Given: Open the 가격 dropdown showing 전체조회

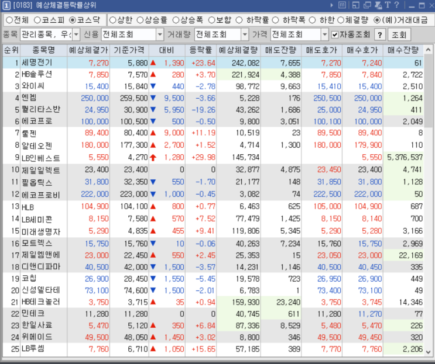Looking at the screenshot, I should click(324, 34).
